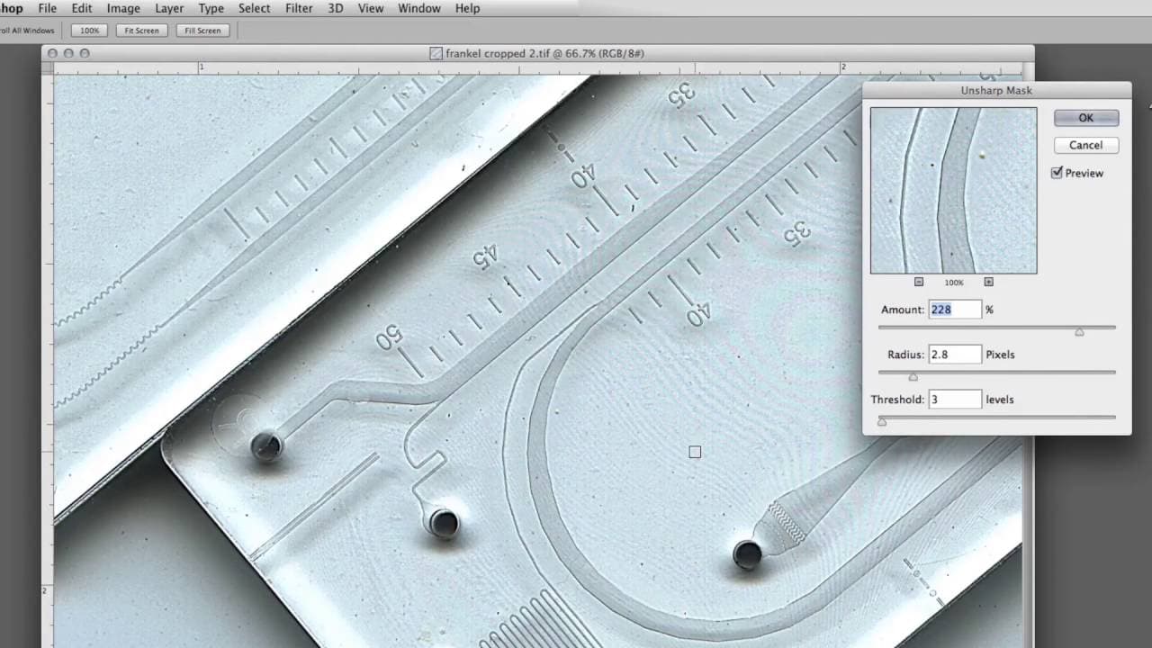
Task: Click the Fill Screen button
Action: (202, 31)
